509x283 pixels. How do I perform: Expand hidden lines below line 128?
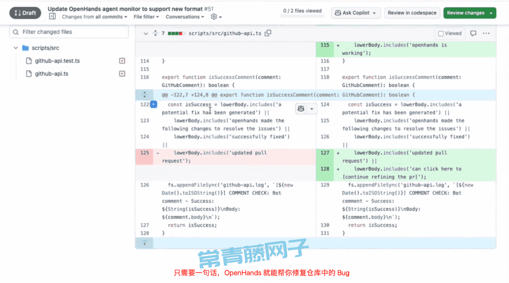145,243
